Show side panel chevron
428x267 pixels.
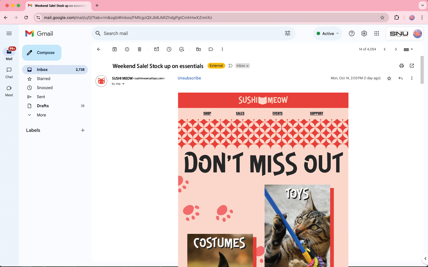[x=425, y=258]
